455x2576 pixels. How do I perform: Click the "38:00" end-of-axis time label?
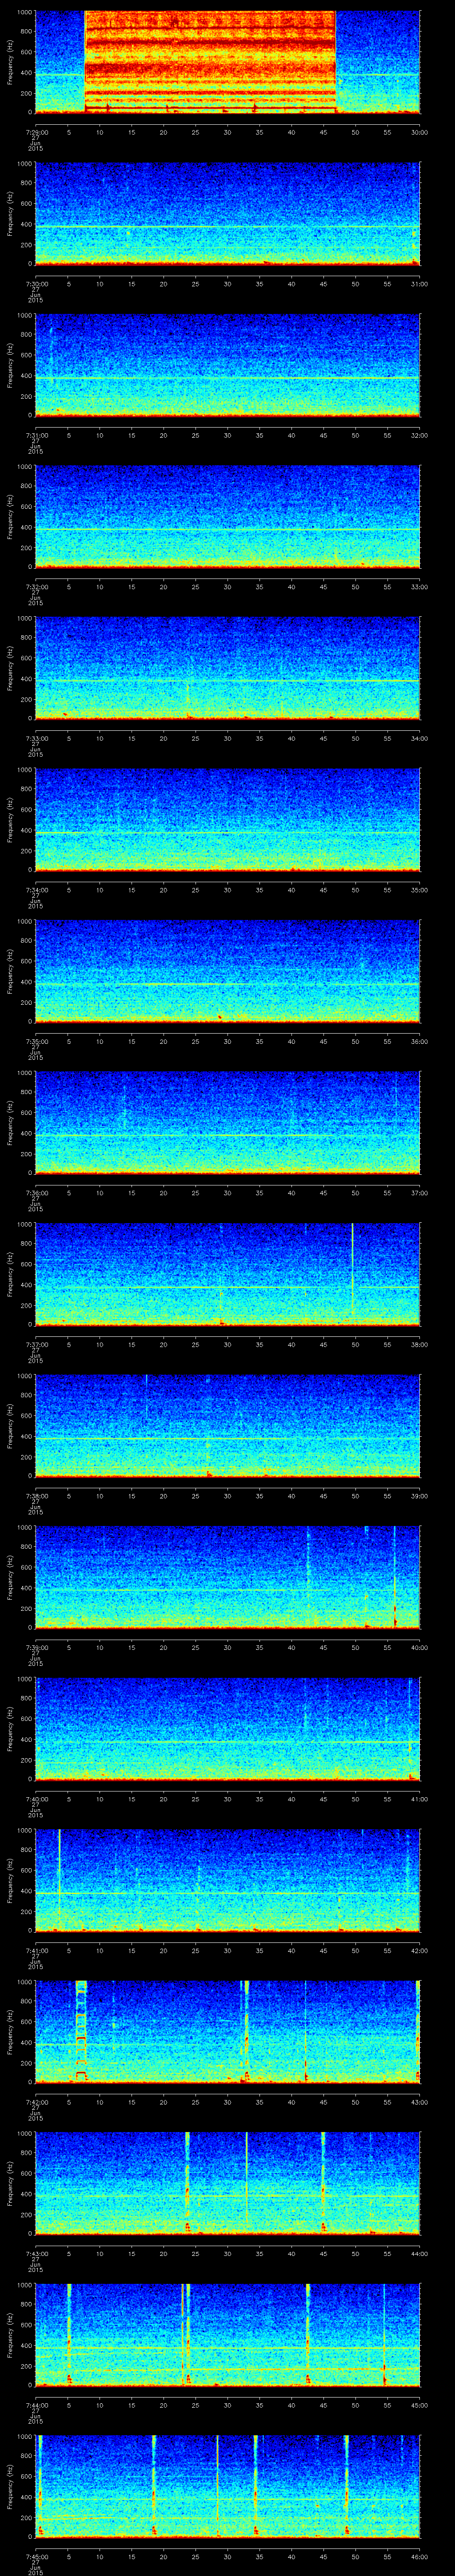pos(419,1344)
